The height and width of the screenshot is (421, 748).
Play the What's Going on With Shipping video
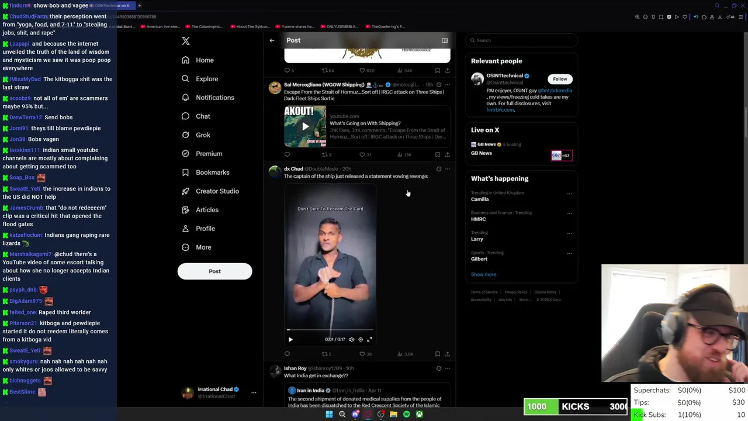coord(305,126)
